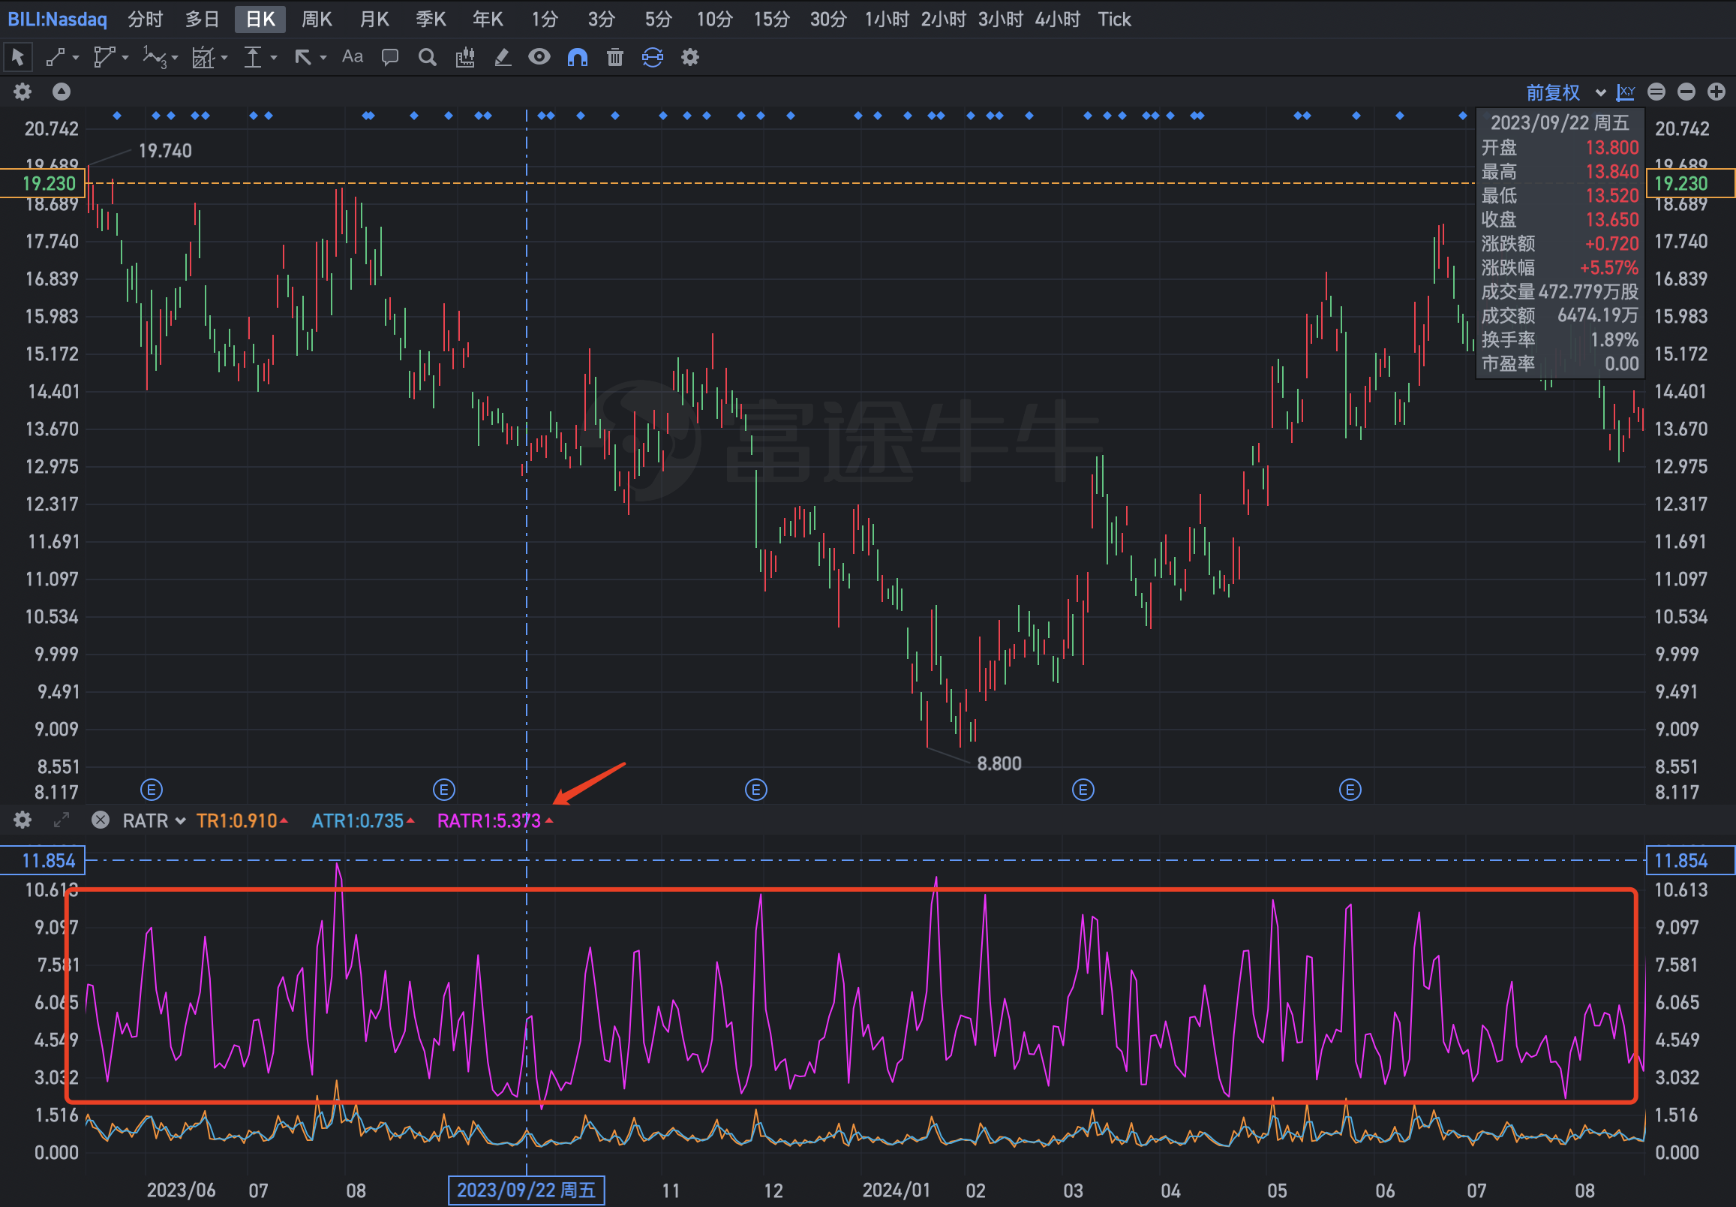Click the magnifier zoom tool
The height and width of the screenshot is (1207, 1736).
pos(427,57)
